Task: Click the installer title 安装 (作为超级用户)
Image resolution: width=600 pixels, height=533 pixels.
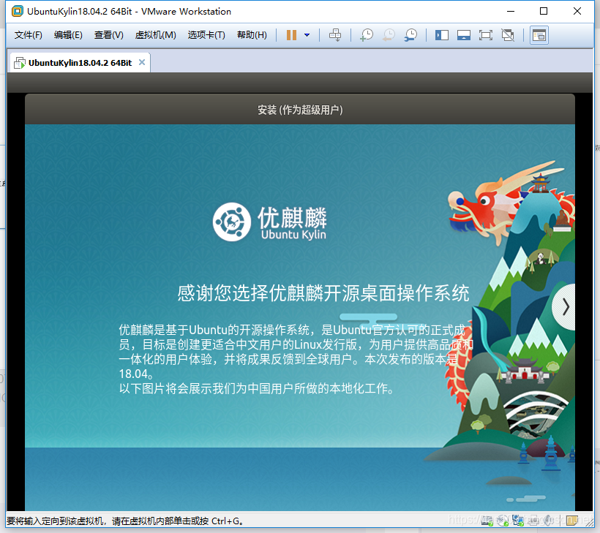Action: [x=300, y=110]
